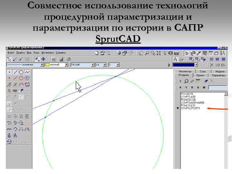Click the undo arrow icon

pyautogui.click(x=217, y=65)
